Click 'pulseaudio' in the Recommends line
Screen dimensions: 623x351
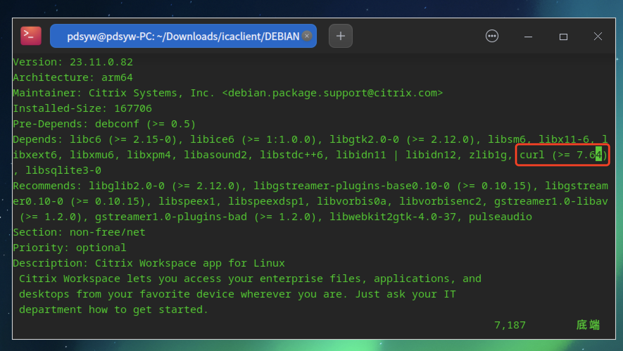pyautogui.click(x=500, y=217)
